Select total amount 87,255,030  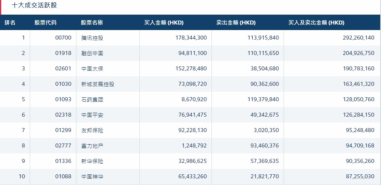tap(360, 176)
